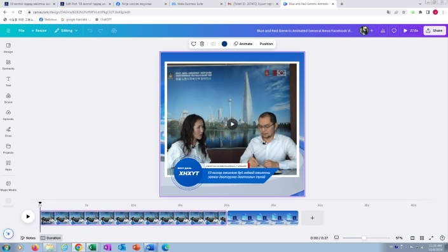Viewport: 448px width, 252px height.
Task: Open the File menu
Action: [x=22, y=30]
